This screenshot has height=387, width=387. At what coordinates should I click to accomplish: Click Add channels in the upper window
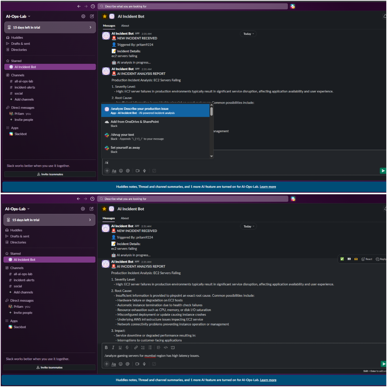24,100
